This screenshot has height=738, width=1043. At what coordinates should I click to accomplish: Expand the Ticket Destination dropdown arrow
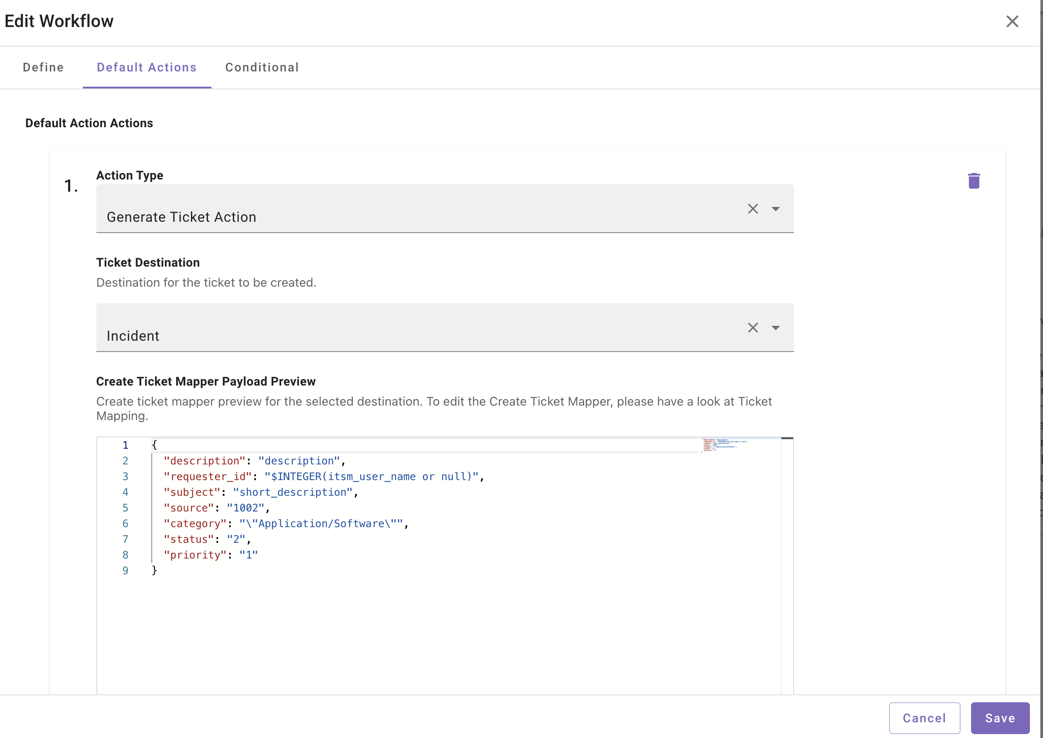[x=776, y=328]
